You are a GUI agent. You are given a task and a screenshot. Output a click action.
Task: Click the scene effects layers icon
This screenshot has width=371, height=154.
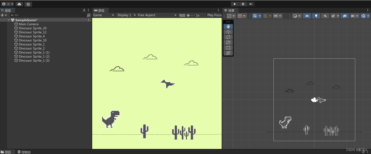333,16
